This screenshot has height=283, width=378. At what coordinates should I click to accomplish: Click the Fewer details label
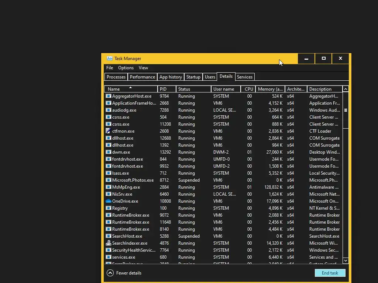tap(129, 273)
